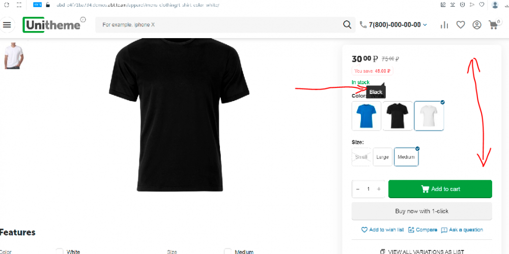
Task: Click Add to wish list link
Action: [x=382, y=230]
